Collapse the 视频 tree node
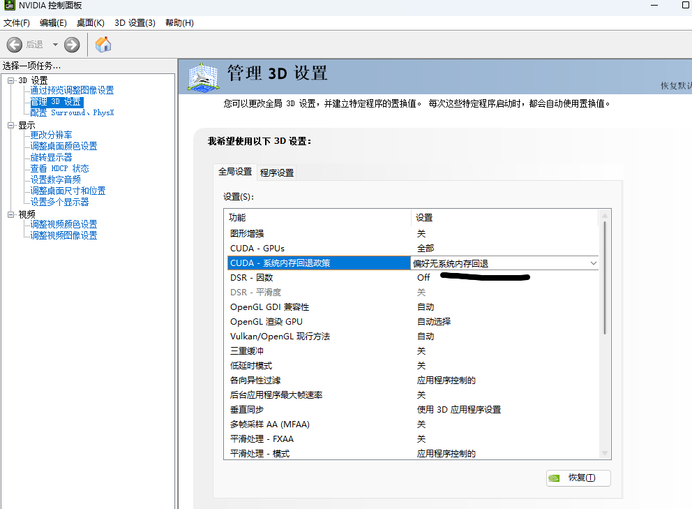Viewport: 692px width, 509px height. click(x=11, y=214)
